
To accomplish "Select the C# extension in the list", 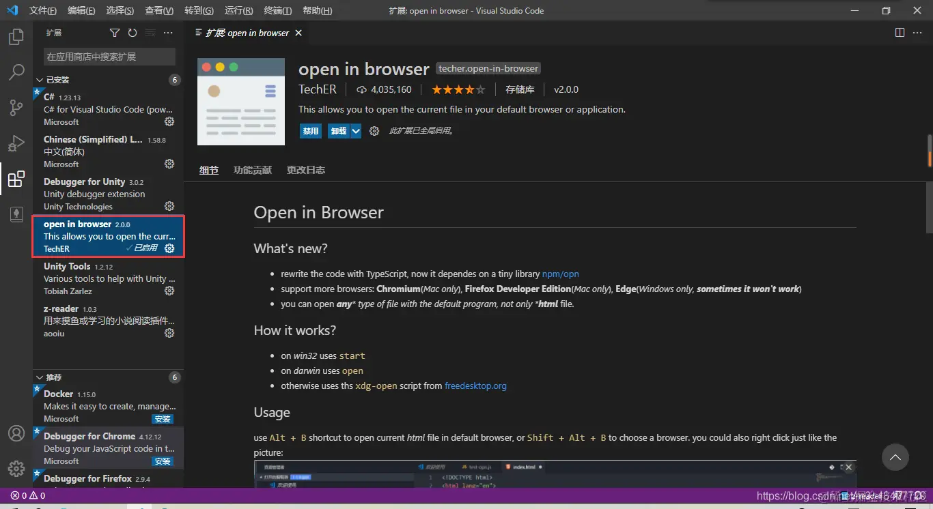I will tap(109, 109).
